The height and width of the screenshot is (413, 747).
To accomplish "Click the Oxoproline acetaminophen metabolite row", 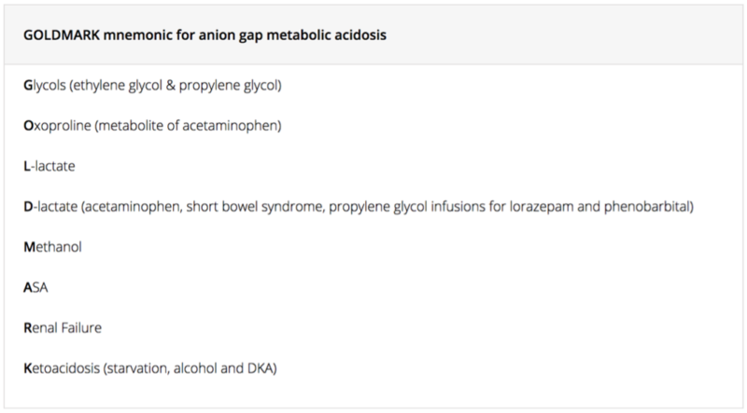I will (x=152, y=126).
